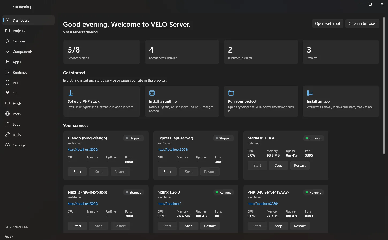This screenshot has width=388, height=240.
Task: Click the Logs document icon in sidebar
Action: pos(7,124)
